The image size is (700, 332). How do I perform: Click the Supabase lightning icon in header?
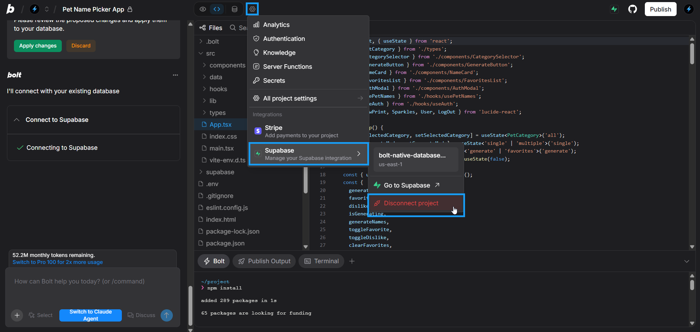(x=614, y=9)
